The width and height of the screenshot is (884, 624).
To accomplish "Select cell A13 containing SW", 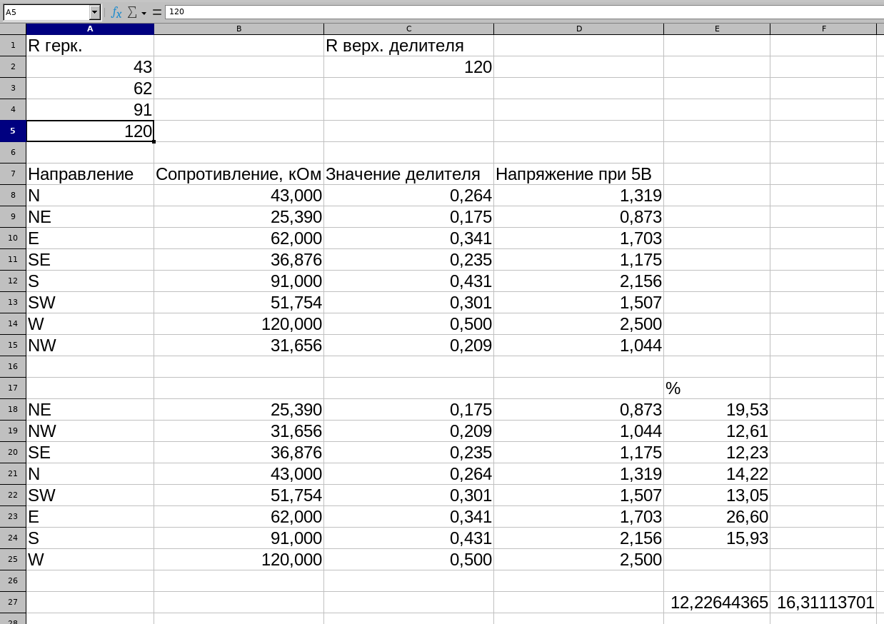I will pyautogui.click(x=90, y=303).
